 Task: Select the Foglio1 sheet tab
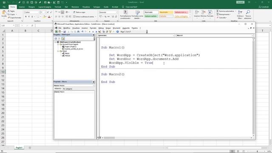point(19,147)
